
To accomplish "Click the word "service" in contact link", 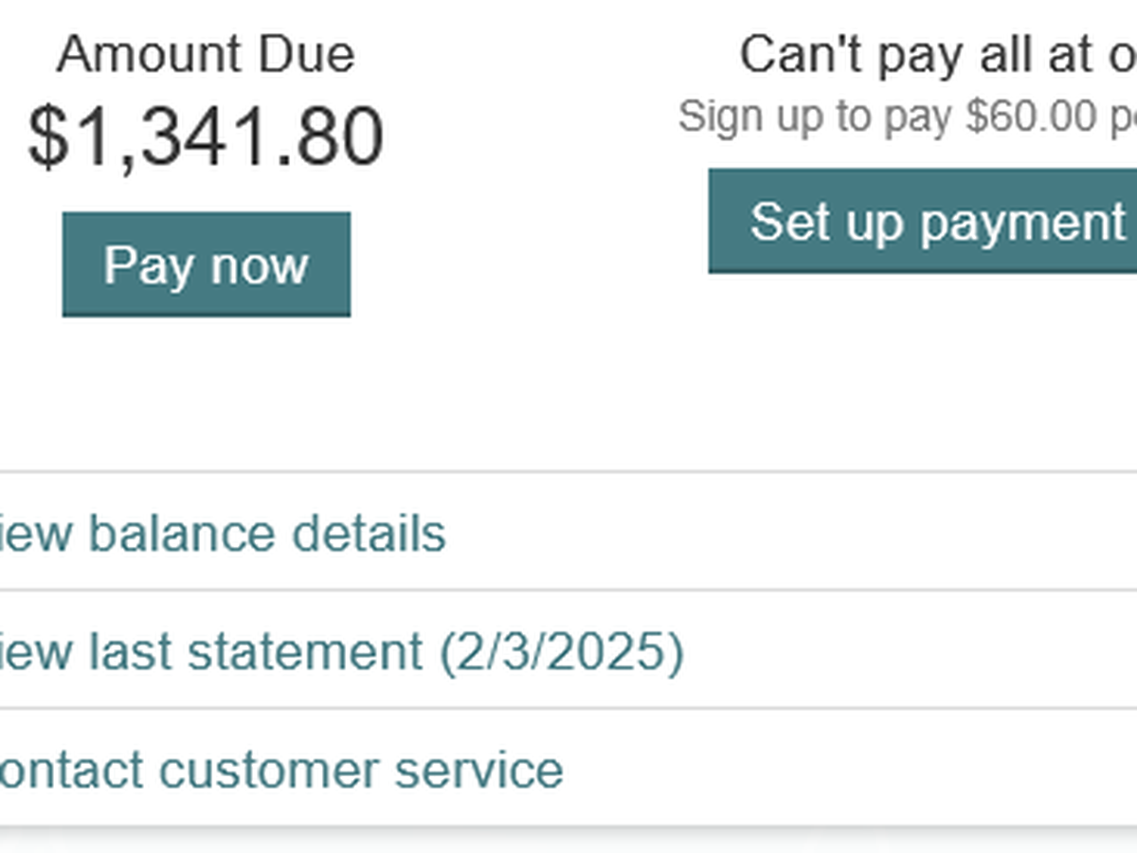I will pos(478,770).
